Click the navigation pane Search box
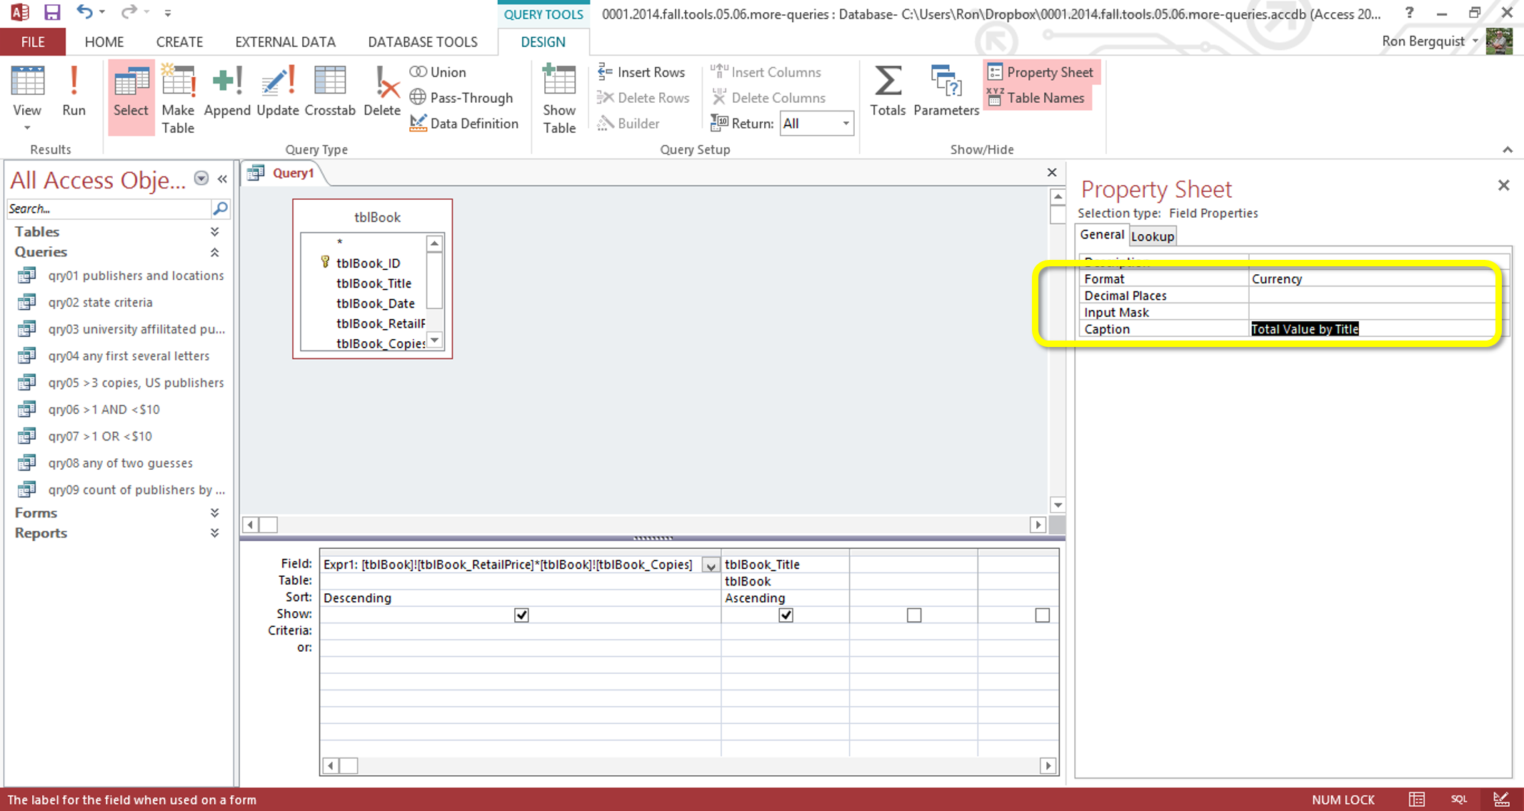The height and width of the screenshot is (811, 1524). (x=107, y=209)
